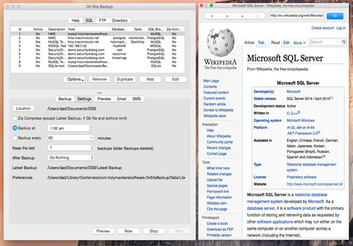Screen dimensions: 353x246
Task: Click the minus zoom button in browser
Action: point(257,16)
